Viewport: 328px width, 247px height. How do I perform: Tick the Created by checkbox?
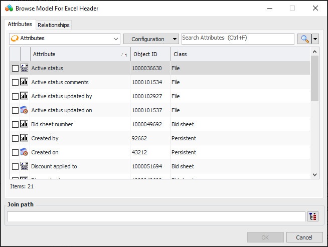pos(15,138)
